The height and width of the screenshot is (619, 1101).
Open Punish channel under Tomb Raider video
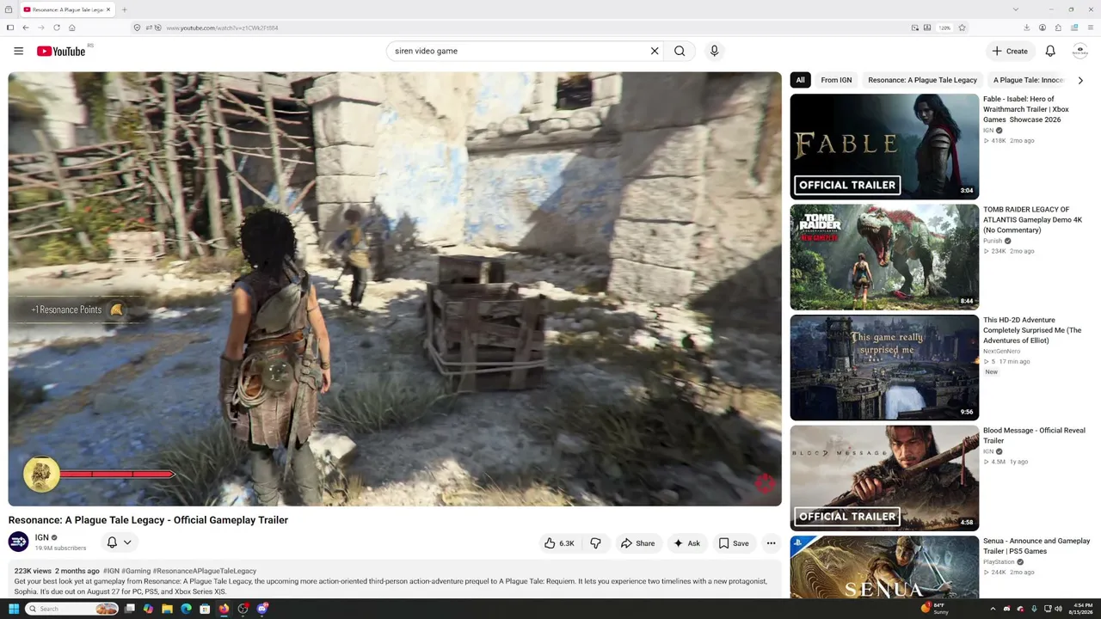[x=993, y=241]
